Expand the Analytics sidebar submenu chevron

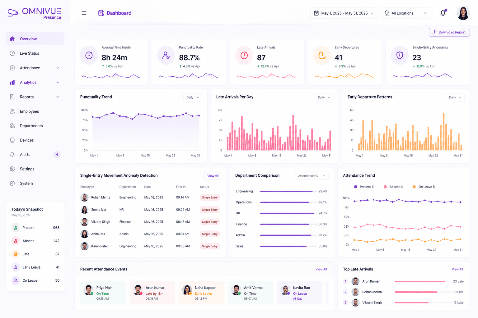[58, 82]
